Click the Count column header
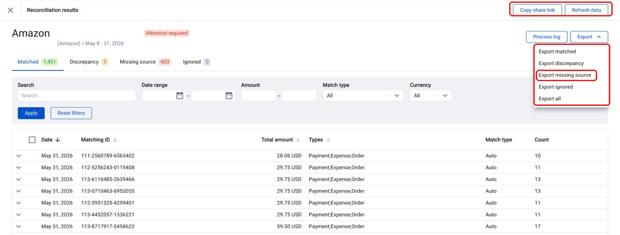Viewport: 620px width, 235px height. click(542, 140)
